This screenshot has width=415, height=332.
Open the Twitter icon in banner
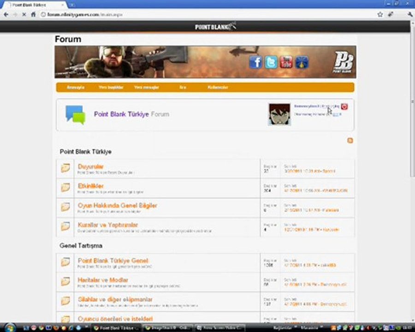click(x=271, y=62)
